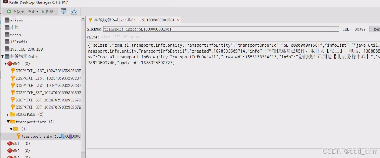Expand the WORKSPACE (2) folder arrow
The height and width of the screenshot is (158, 380).
[8, 115]
